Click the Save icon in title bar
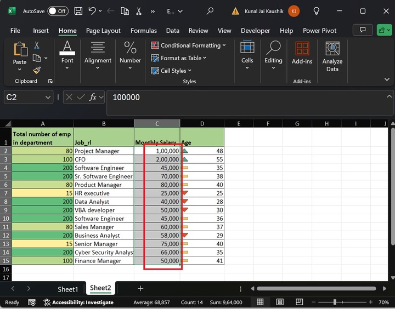 point(78,11)
